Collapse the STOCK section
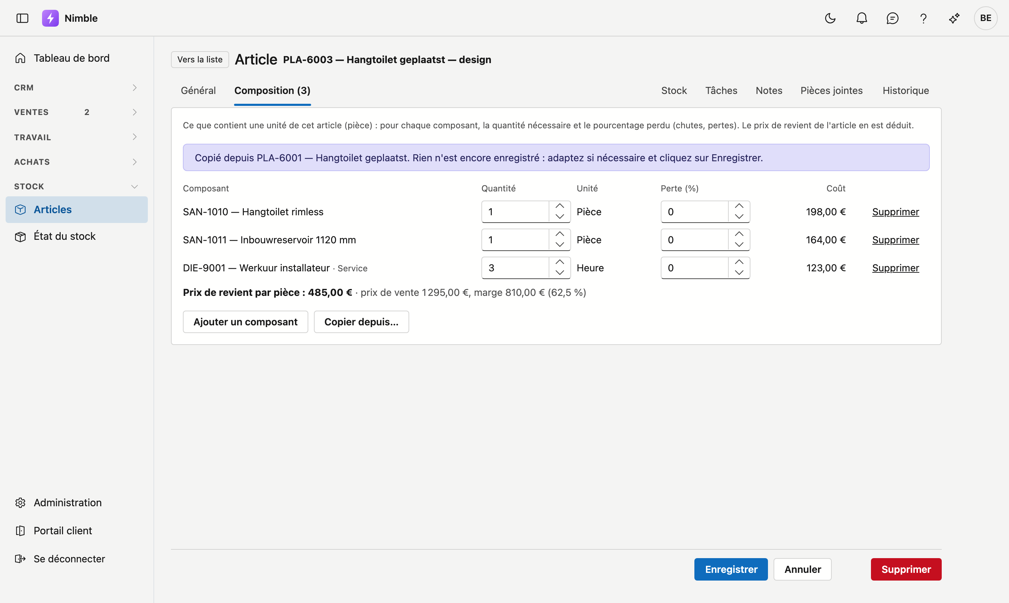 tap(77, 187)
